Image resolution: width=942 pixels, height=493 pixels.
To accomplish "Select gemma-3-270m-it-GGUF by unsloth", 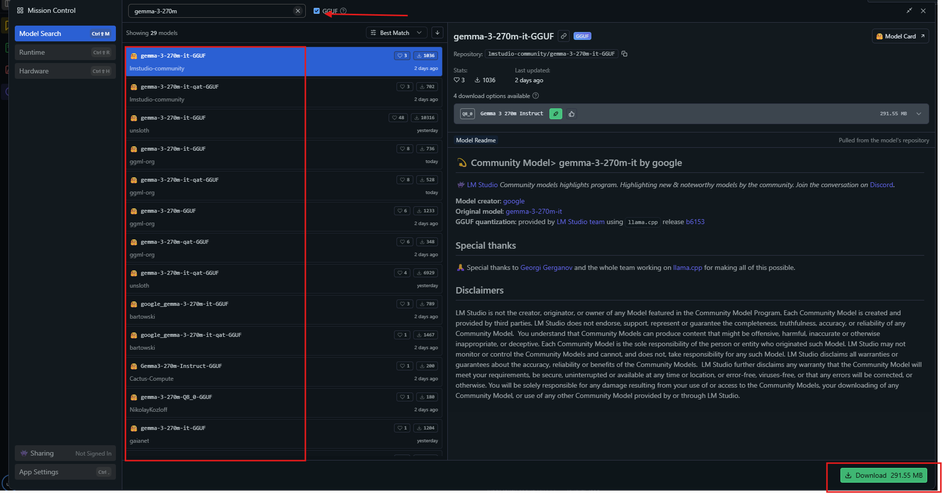I will click(284, 124).
